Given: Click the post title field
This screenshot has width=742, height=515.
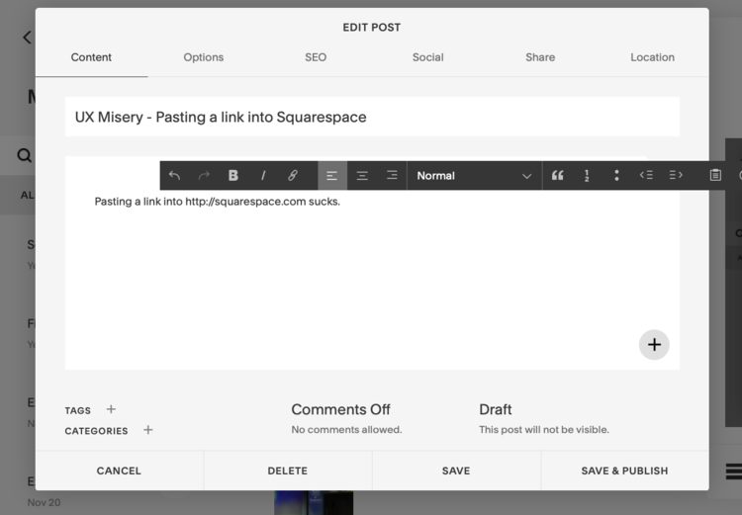Looking at the screenshot, I should [372, 117].
